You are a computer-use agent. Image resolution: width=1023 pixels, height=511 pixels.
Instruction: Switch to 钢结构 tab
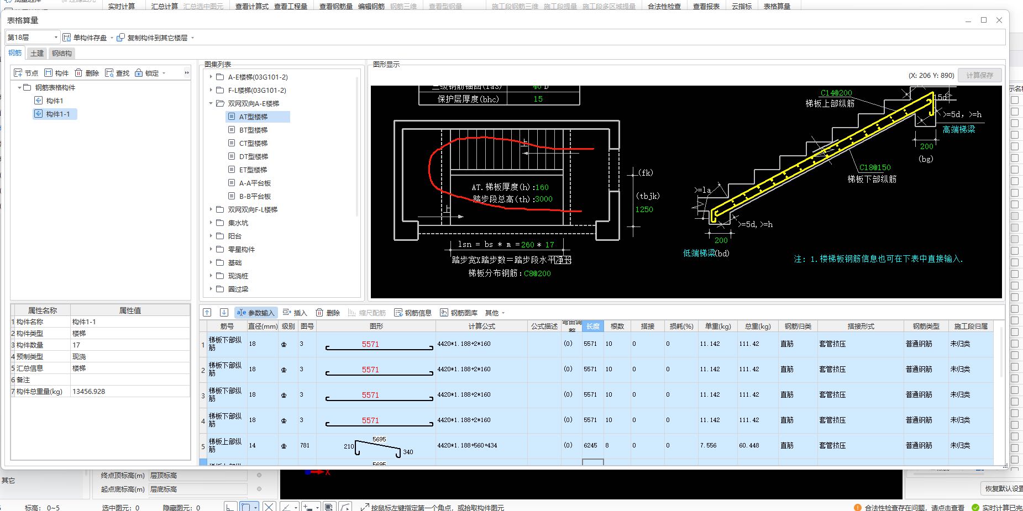pyautogui.click(x=61, y=53)
